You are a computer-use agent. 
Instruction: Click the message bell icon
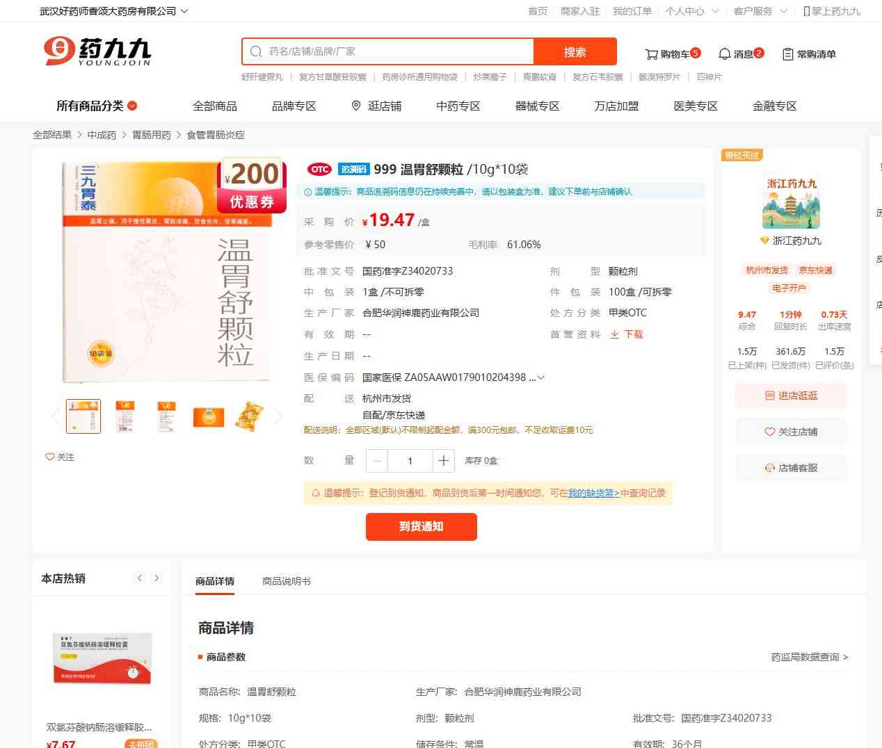724,54
